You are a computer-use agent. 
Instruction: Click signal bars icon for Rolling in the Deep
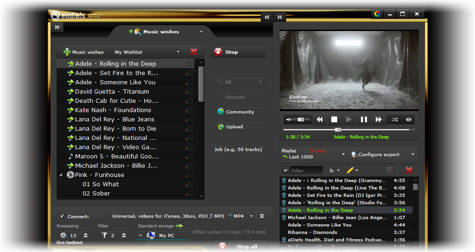pos(189,64)
